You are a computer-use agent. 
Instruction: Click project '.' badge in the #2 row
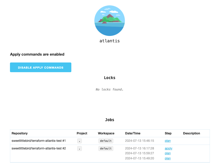click(x=80, y=148)
